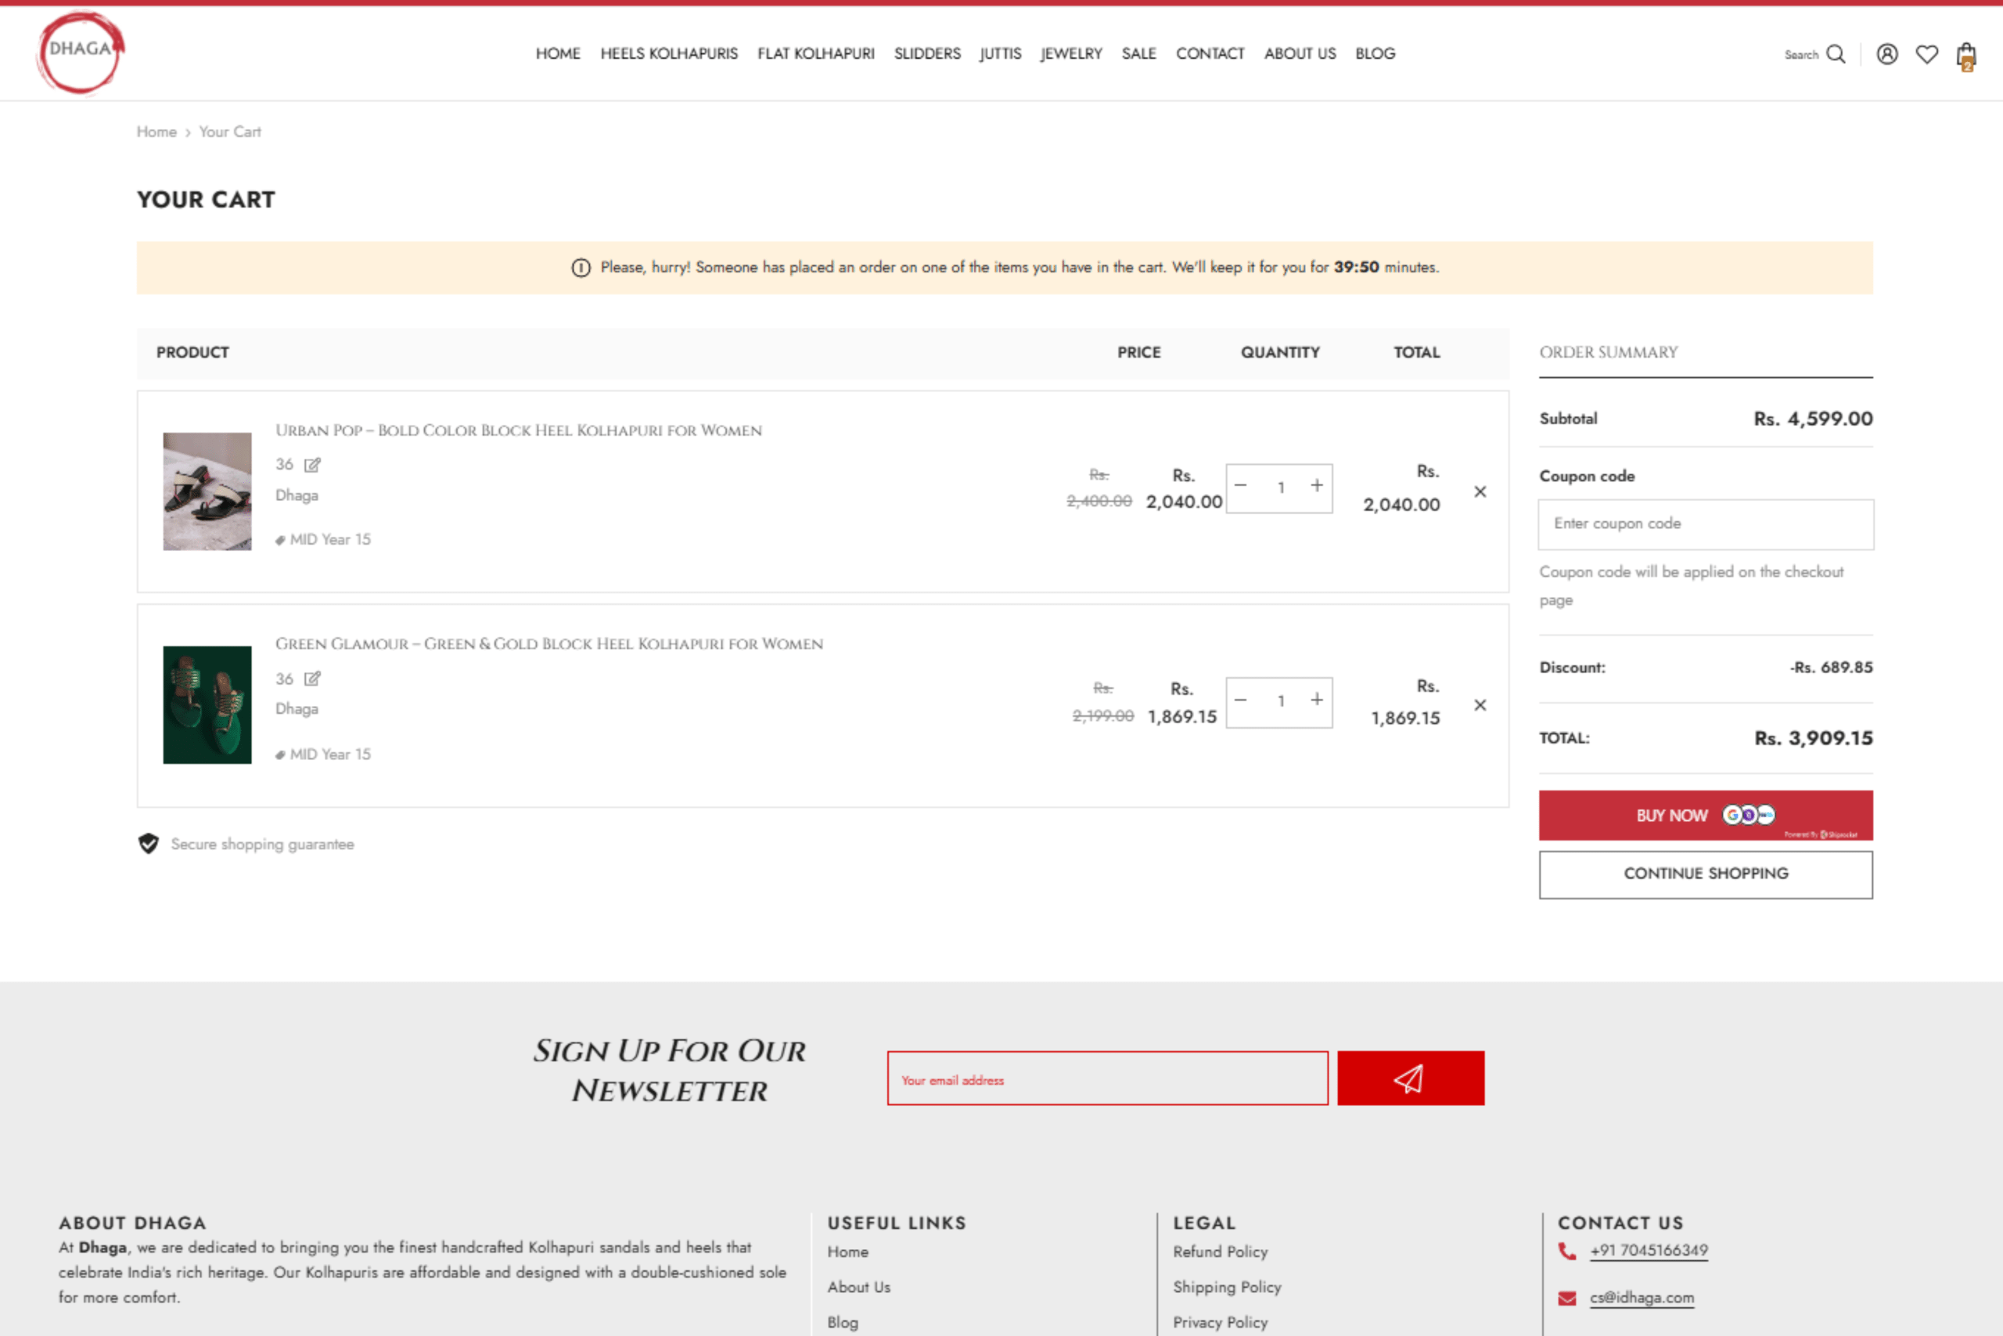The image size is (2003, 1336).
Task: Click phone number +91 7045166349
Action: click(1649, 1250)
